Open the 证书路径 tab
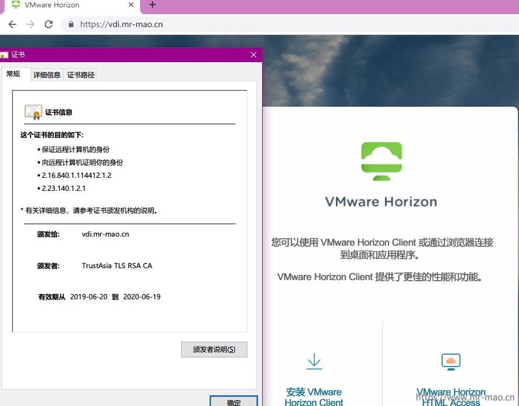The image size is (519, 406). pyautogui.click(x=81, y=75)
